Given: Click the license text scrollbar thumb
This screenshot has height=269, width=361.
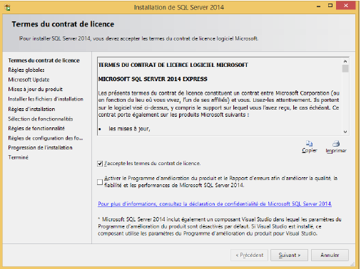Looking at the screenshot, I should pos(345,68).
